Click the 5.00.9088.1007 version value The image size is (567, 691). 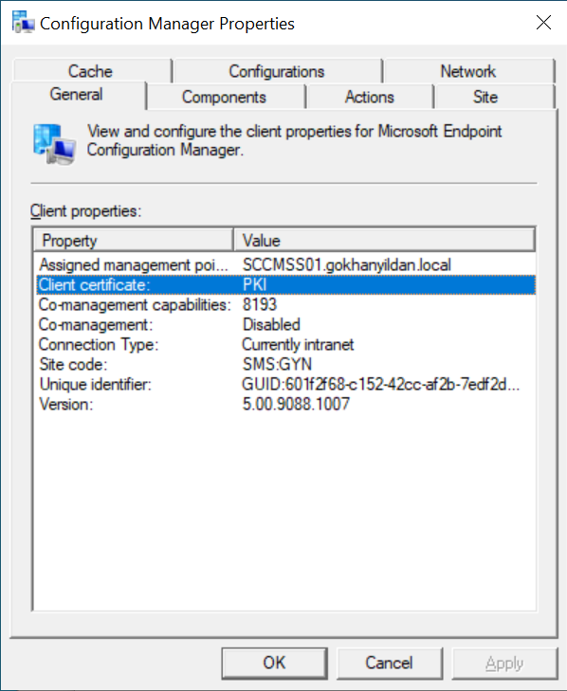296,404
